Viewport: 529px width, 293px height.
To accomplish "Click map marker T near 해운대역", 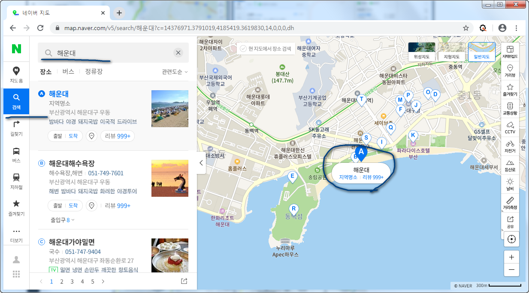I will tap(361, 100).
